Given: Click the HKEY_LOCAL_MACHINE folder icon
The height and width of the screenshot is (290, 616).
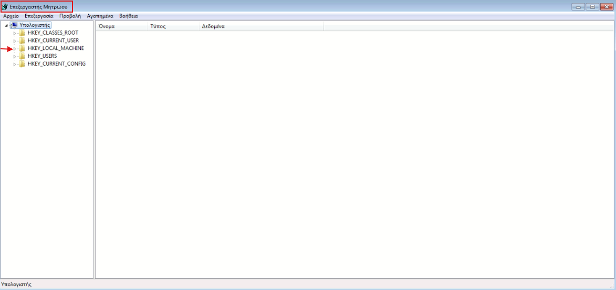Looking at the screenshot, I should (22, 48).
